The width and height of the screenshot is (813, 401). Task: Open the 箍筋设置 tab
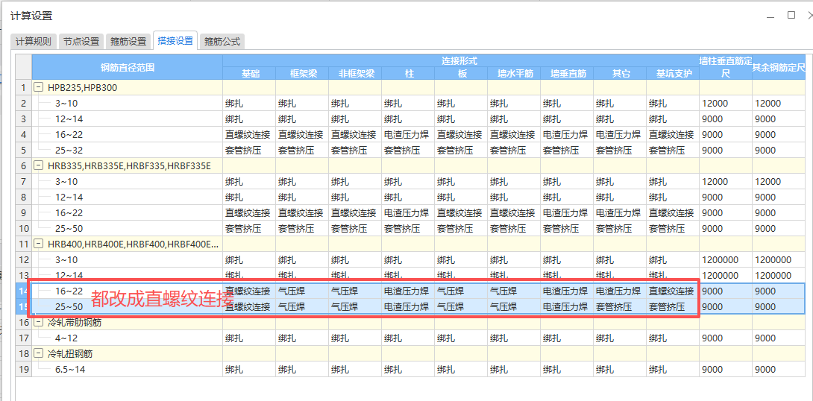tap(128, 42)
